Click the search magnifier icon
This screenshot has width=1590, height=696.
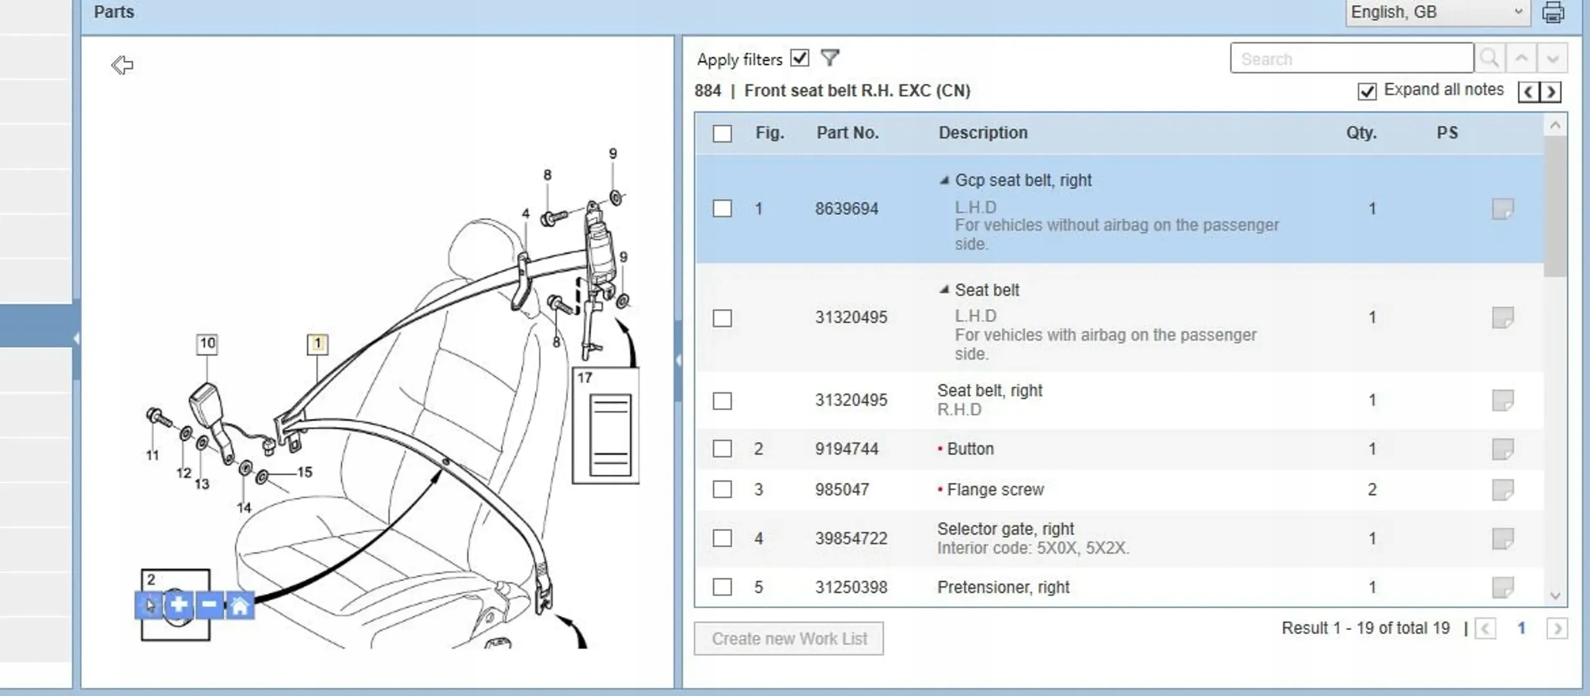pos(1489,58)
